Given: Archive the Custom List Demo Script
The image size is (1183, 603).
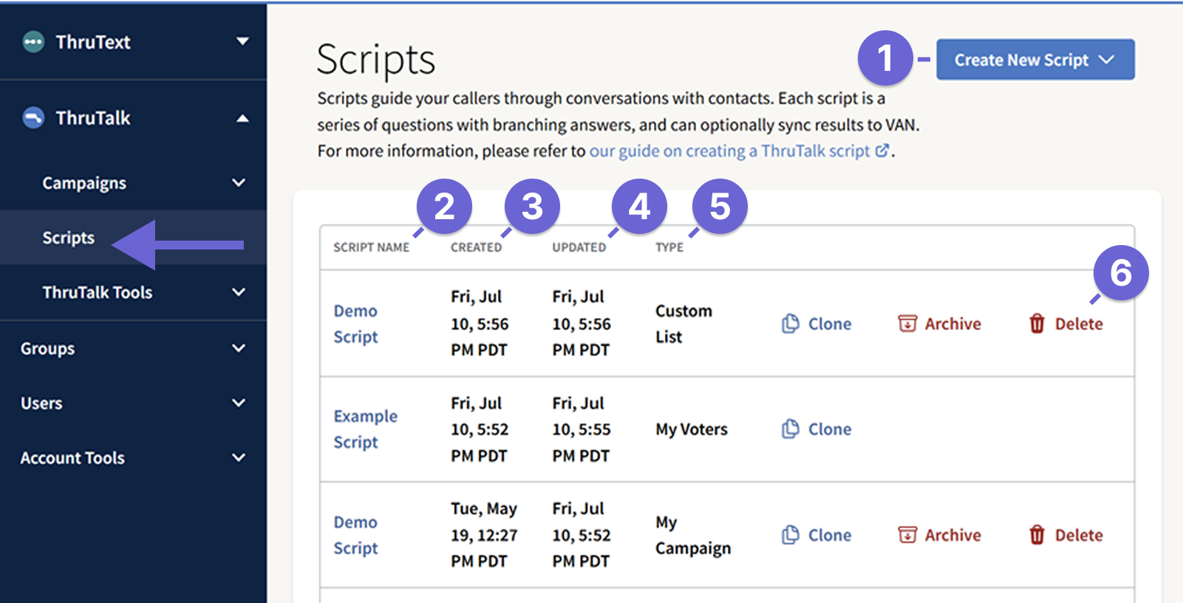Looking at the screenshot, I should tap(939, 323).
